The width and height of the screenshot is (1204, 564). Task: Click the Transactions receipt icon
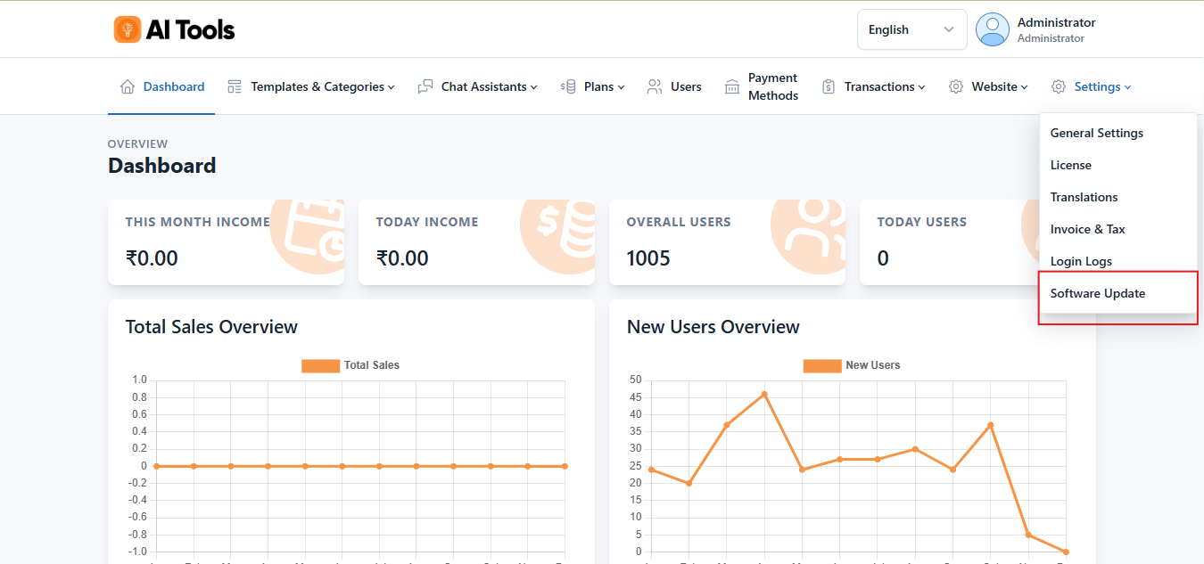(x=829, y=86)
